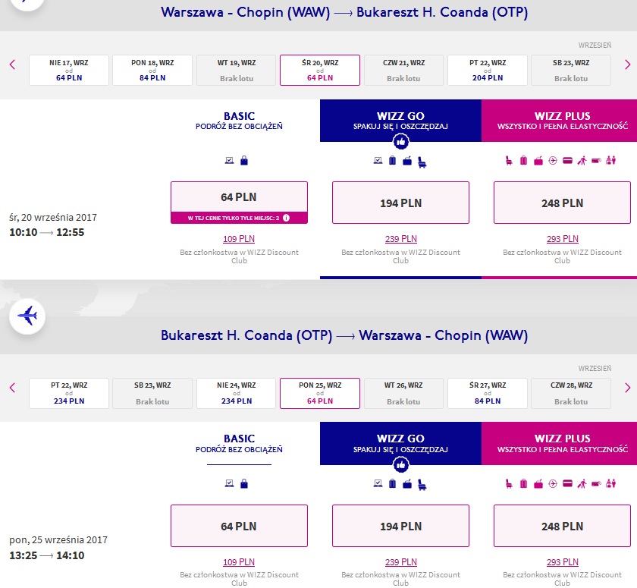Image resolution: width=637 pixels, height=588 pixels.
Task: Click outbound BASIC online check-in laptop icon
Action: tap(230, 161)
